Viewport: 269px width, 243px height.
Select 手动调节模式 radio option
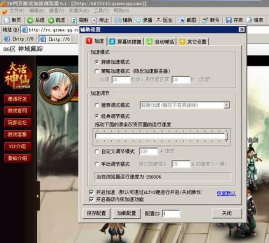(x=97, y=164)
